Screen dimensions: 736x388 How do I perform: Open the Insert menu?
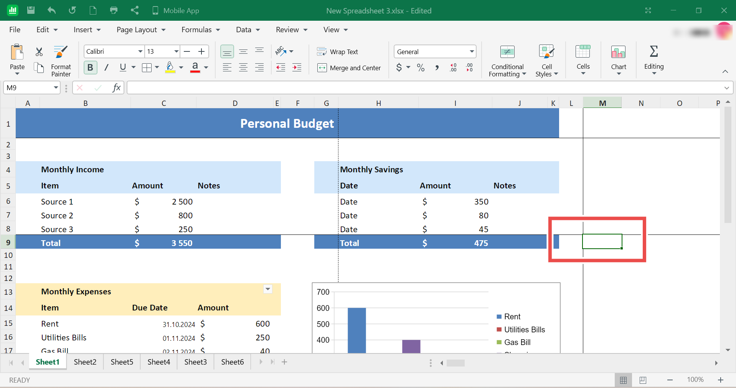click(87, 30)
